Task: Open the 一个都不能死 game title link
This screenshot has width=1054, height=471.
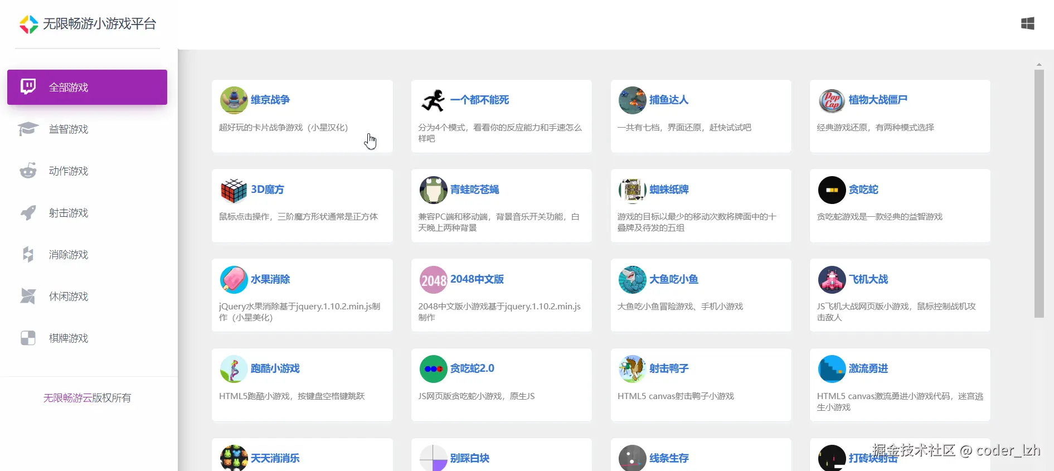Action: coord(479,100)
